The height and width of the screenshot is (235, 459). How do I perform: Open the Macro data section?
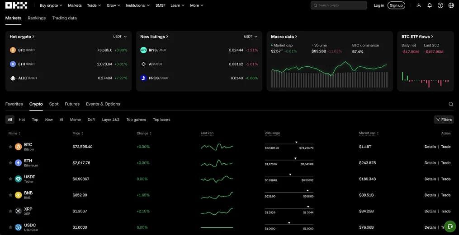point(284,37)
